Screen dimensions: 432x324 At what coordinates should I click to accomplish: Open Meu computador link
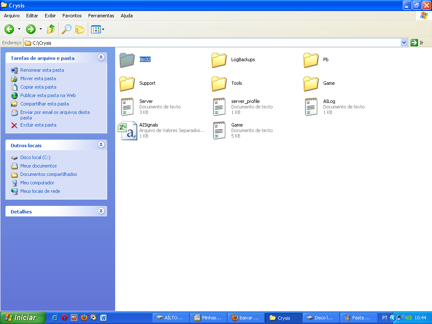click(37, 183)
